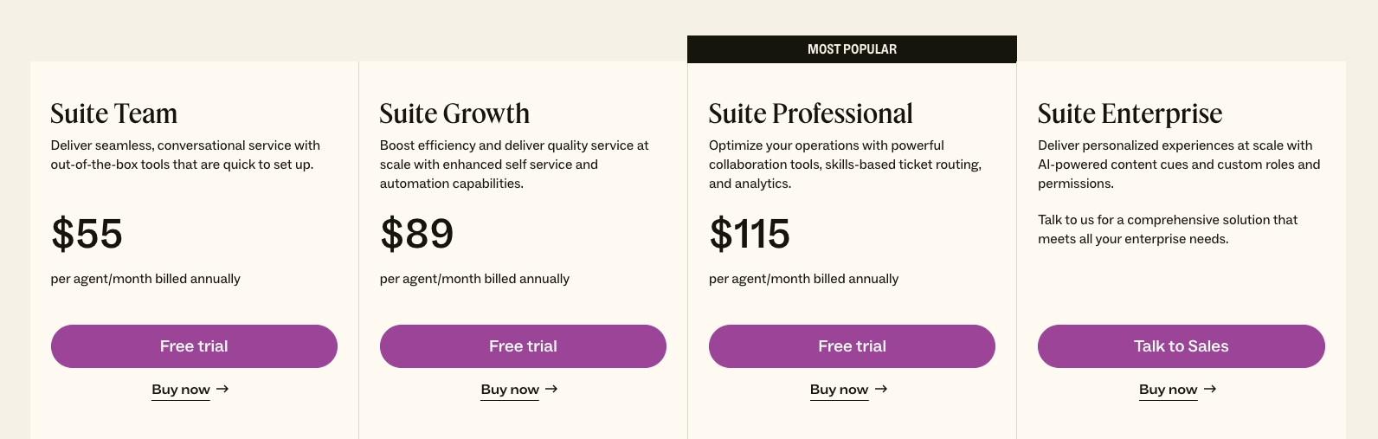This screenshot has width=1378, height=439.
Task: Follow the Buy now link for Suite Growth
Action: click(510, 390)
